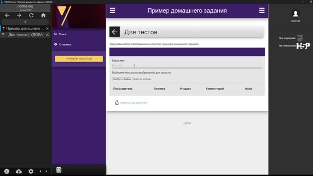Close the 'Для тестов | УДОБА' tab
Screen dimensions: 313x176
[47, 35]
